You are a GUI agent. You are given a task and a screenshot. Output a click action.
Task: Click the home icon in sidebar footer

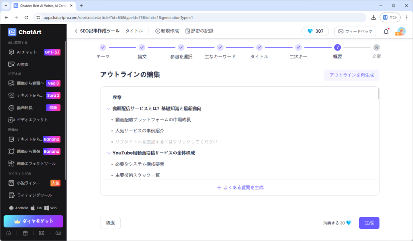click(x=8, y=233)
